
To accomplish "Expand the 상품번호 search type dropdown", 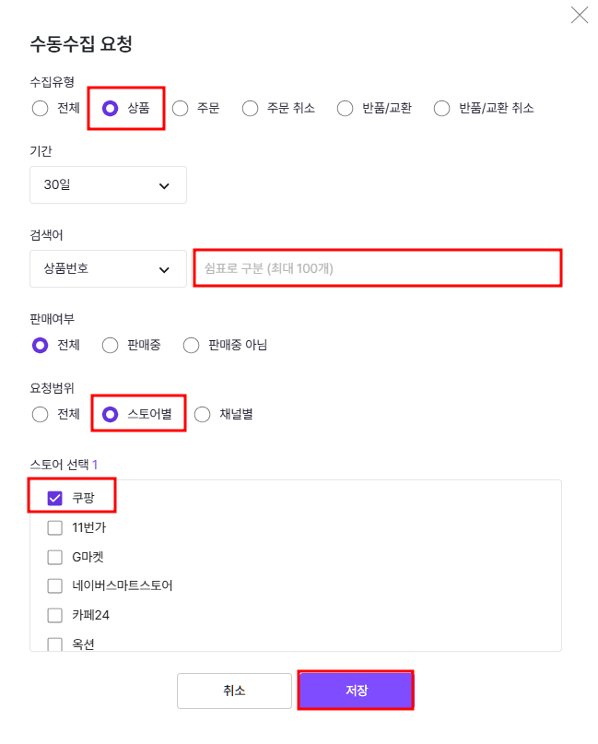I will [108, 269].
